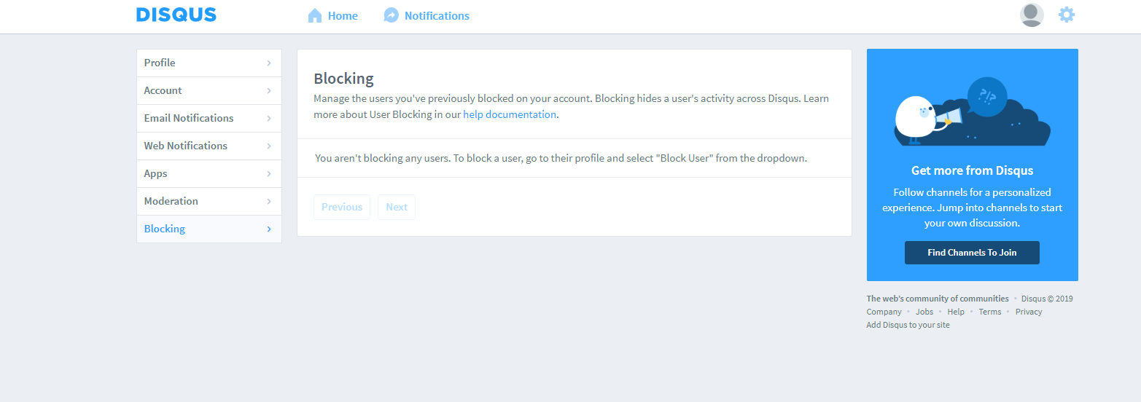Click the Disqus logo

pos(176,15)
